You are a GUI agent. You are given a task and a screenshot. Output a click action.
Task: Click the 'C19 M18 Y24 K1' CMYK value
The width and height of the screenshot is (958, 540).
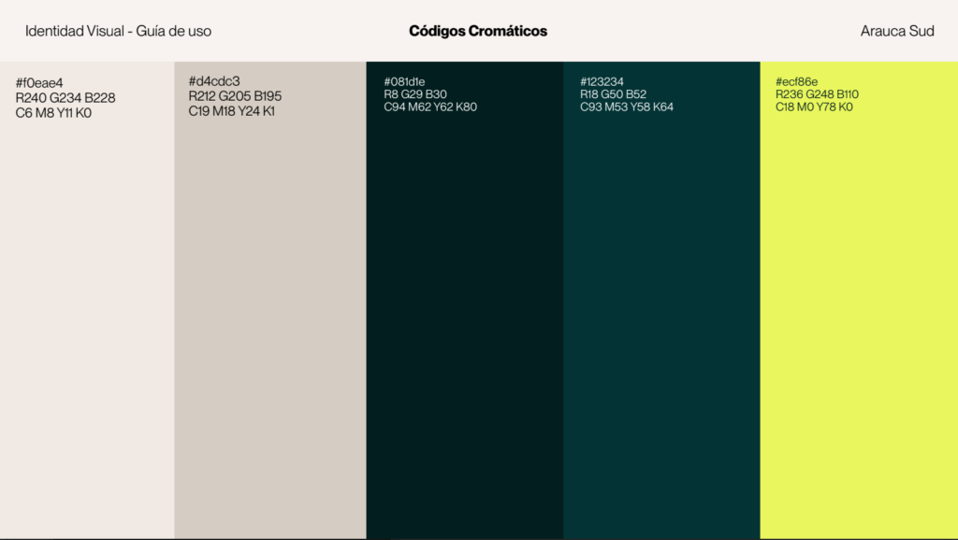click(231, 111)
